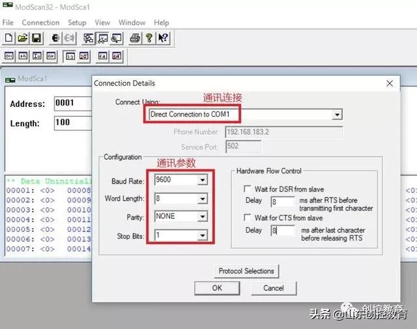
Task: Enable Wait for DSR from slave
Action: [x=248, y=188]
